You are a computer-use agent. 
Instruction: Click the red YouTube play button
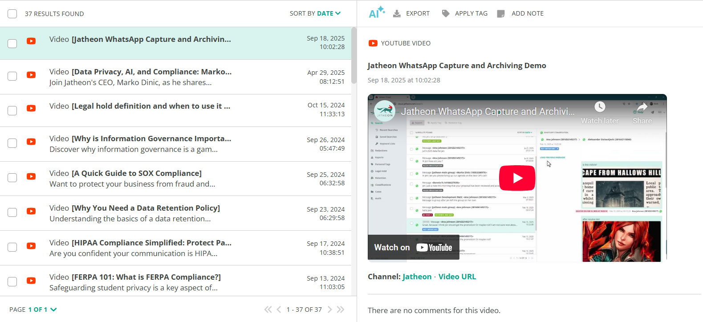517,178
